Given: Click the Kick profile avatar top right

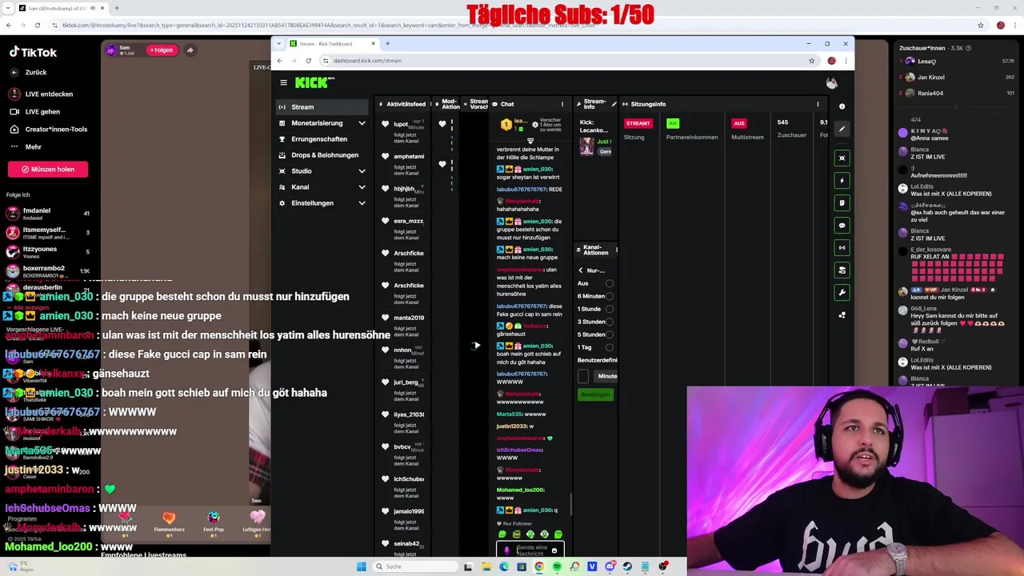Looking at the screenshot, I should [x=832, y=82].
